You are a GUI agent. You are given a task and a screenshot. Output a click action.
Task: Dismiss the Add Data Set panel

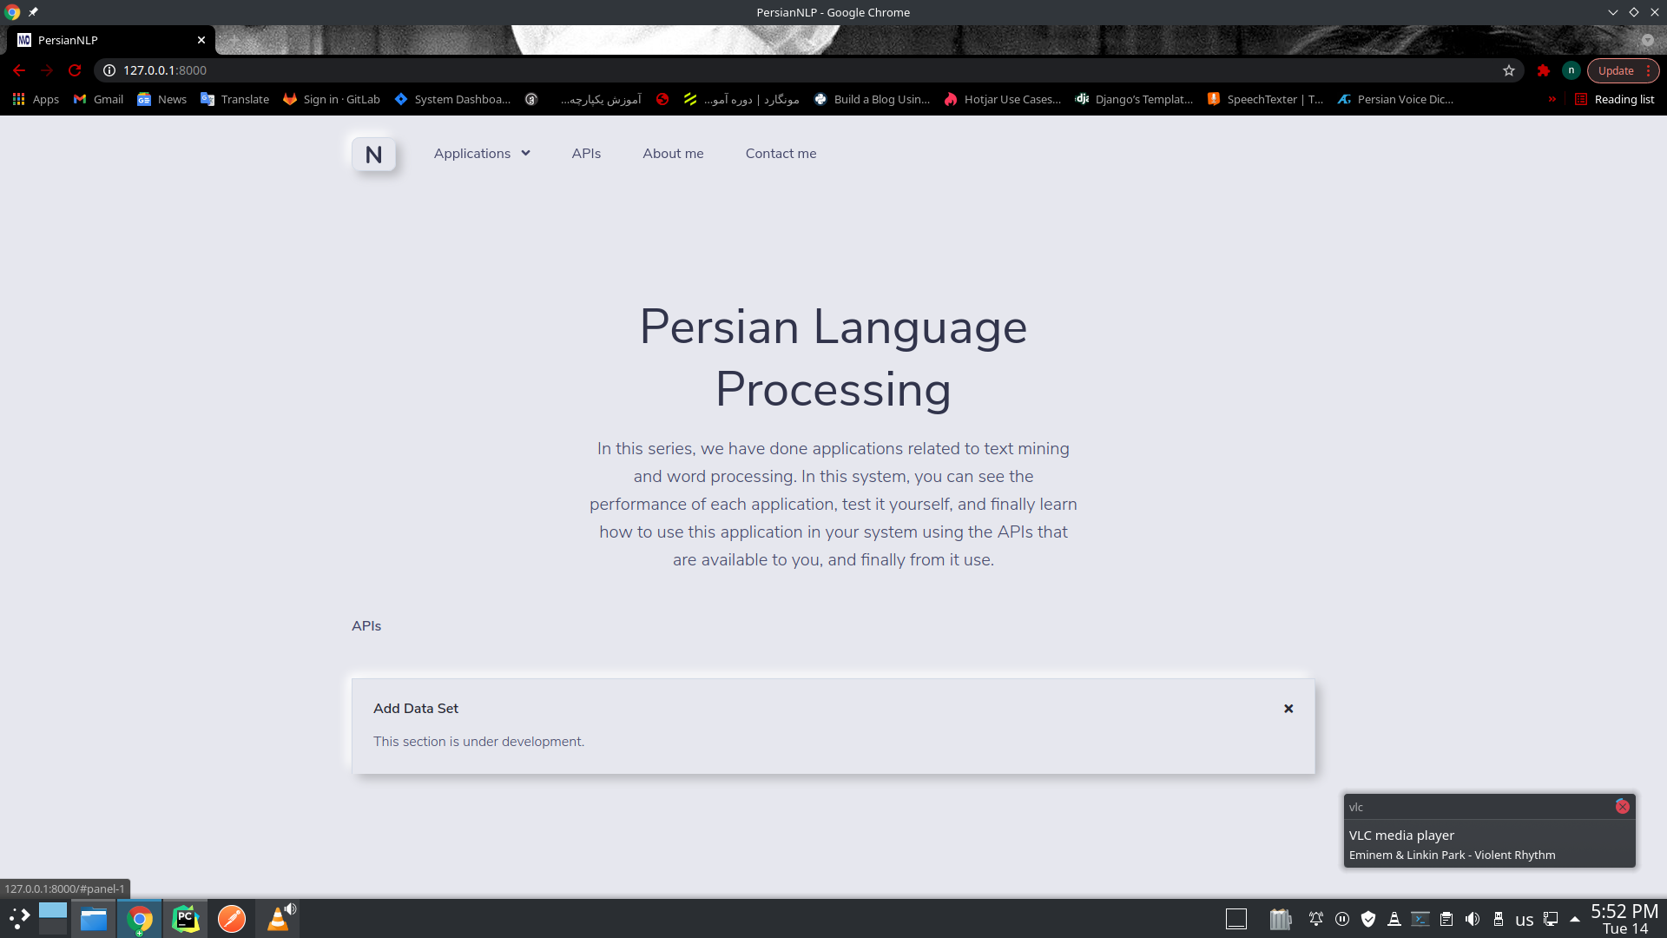pos(1288,709)
